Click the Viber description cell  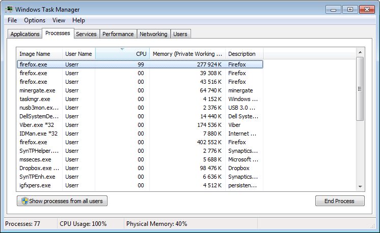[234, 125]
